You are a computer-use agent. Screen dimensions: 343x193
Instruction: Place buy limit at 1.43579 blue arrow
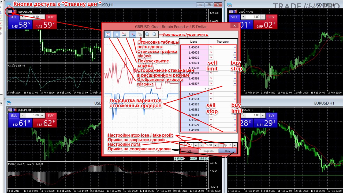click(x=235, y=125)
